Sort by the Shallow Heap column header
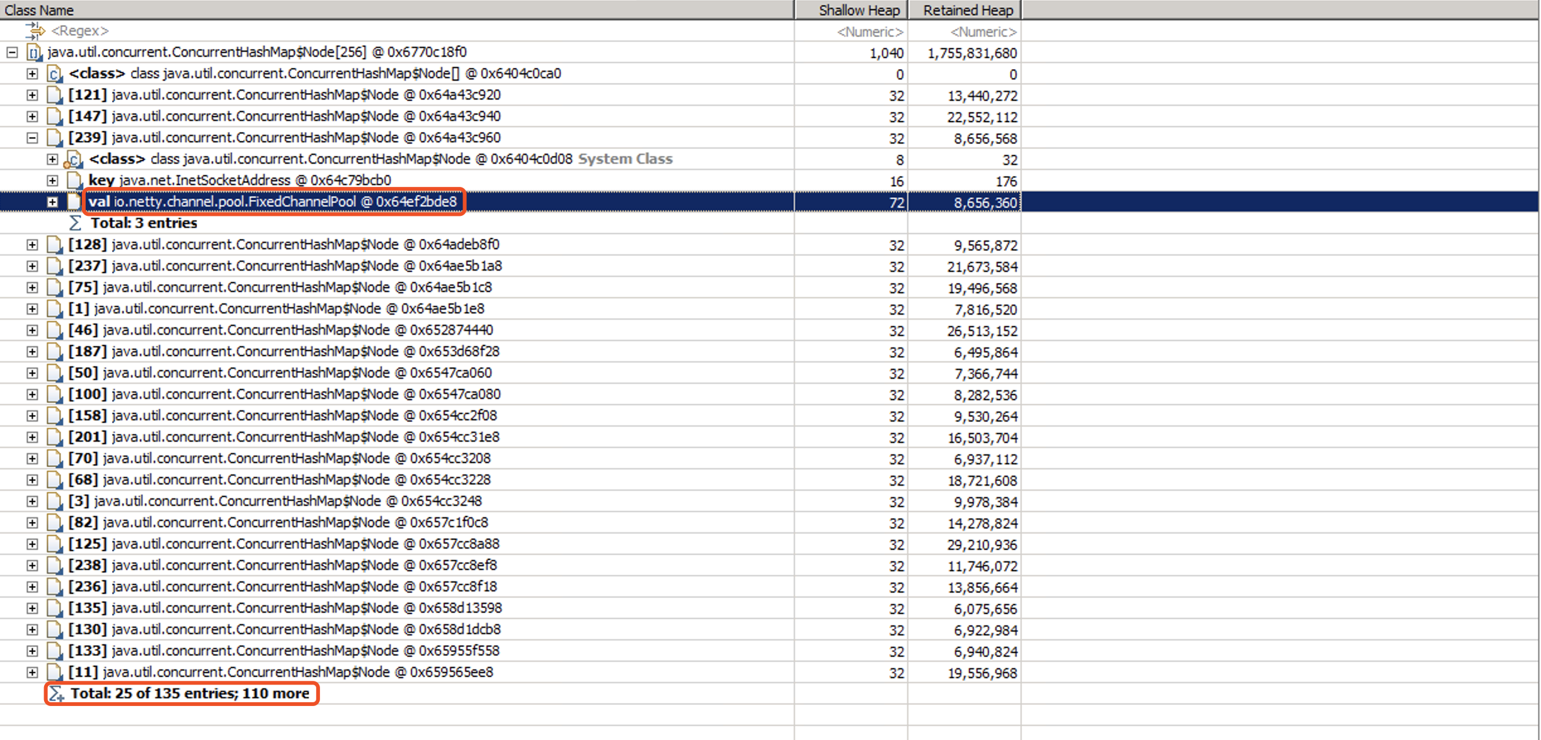The width and height of the screenshot is (1541, 740). pos(851,10)
